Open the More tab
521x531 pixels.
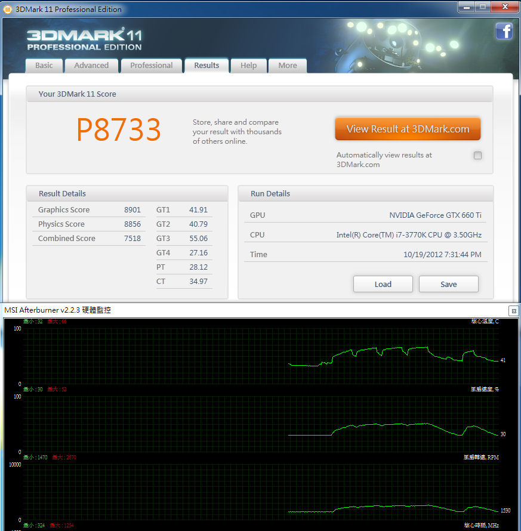point(288,66)
